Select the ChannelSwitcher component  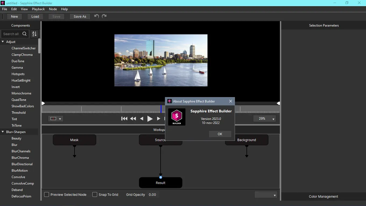pyautogui.click(x=24, y=48)
